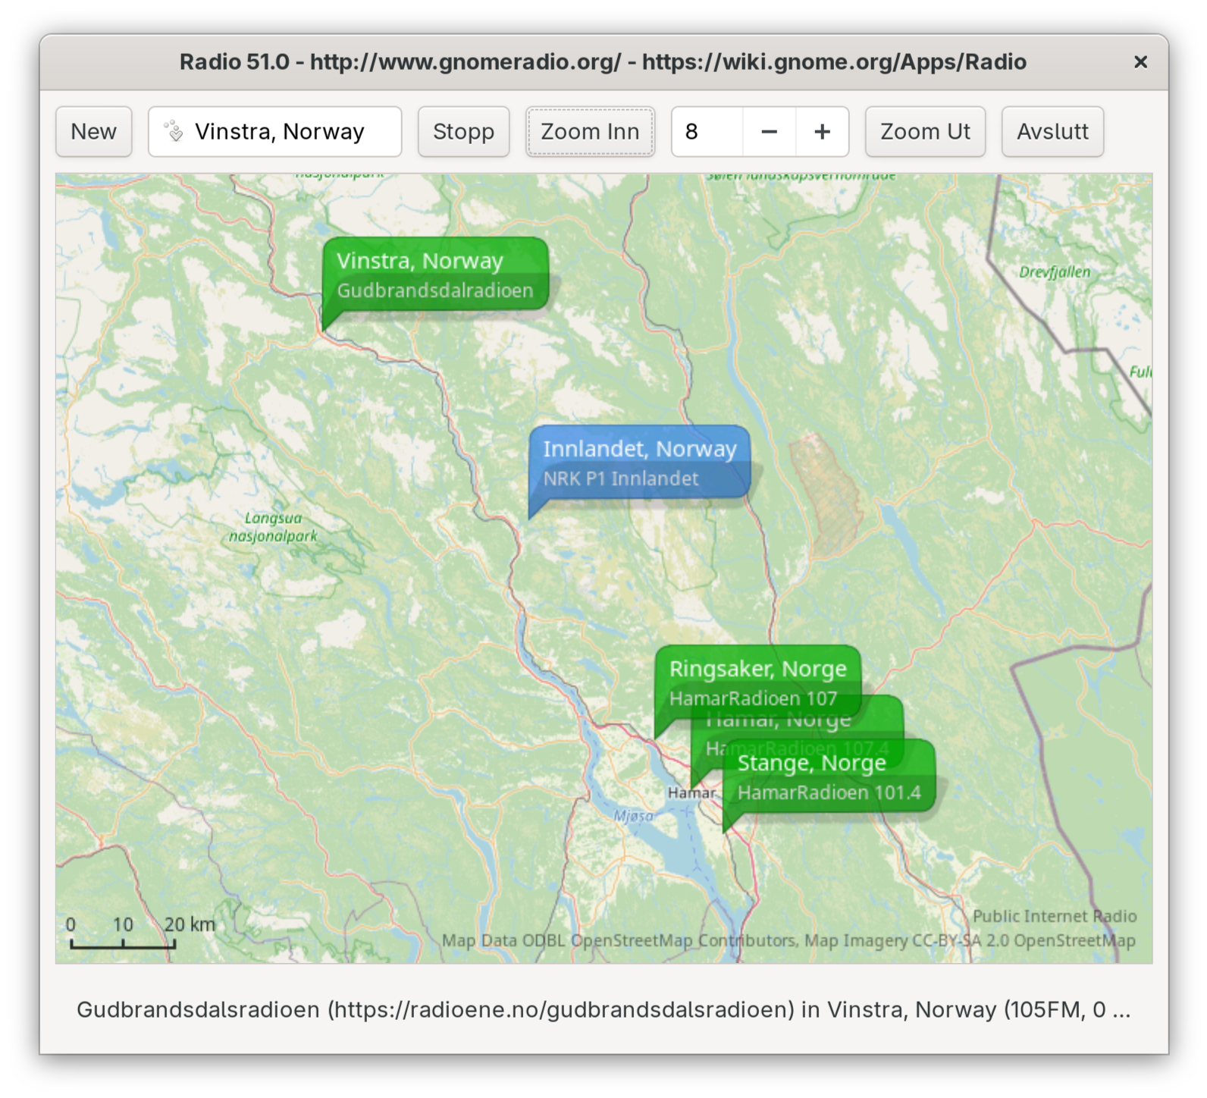
Task: Click the Public Internet Radio text
Action: [x=1055, y=916]
